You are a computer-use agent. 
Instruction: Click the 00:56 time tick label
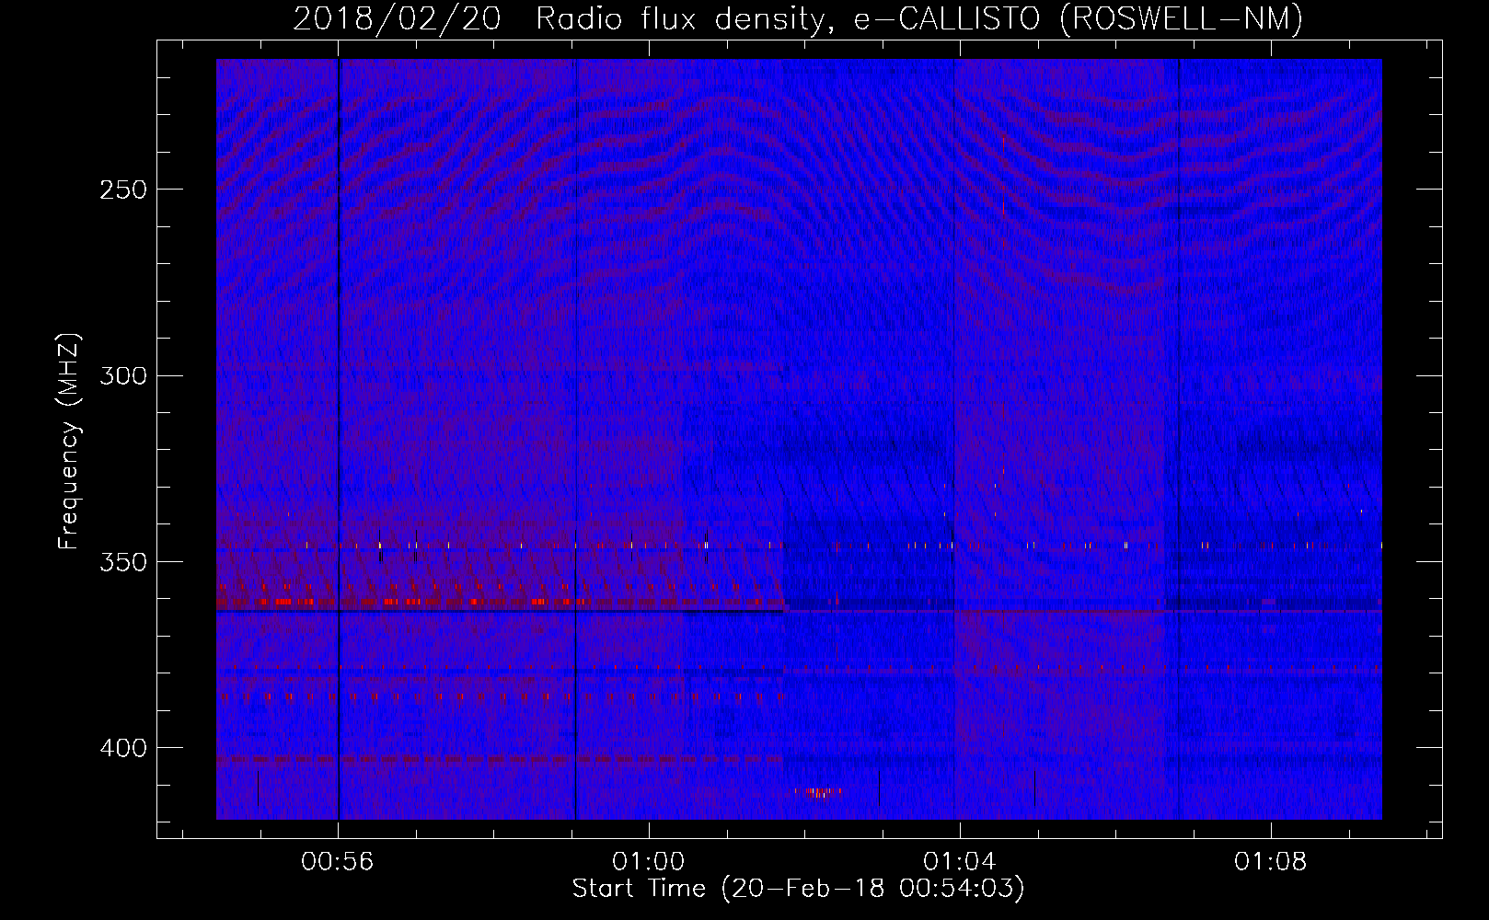coord(338,862)
